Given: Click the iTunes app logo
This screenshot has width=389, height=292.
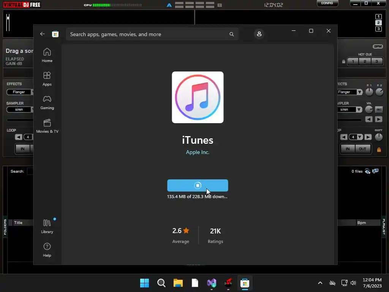Looking at the screenshot, I should (x=198, y=97).
